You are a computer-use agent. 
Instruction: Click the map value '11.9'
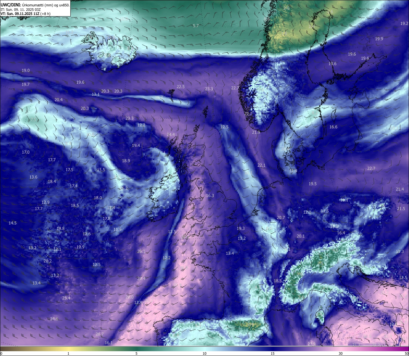(117, 229)
